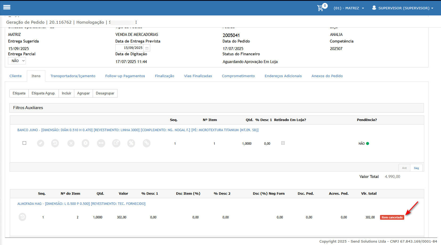
Task: Click the Competência value 202507
Action: [336, 49]
